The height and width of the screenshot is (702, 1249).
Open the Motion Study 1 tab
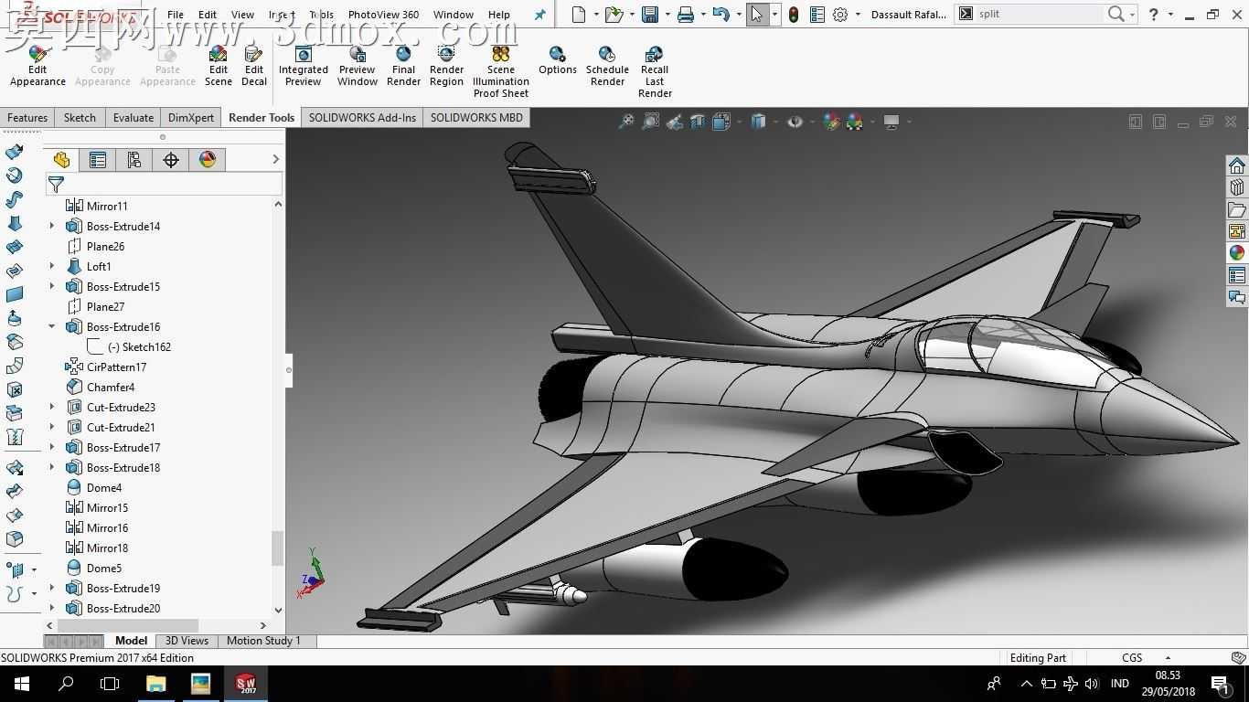[x=263, y=641]
